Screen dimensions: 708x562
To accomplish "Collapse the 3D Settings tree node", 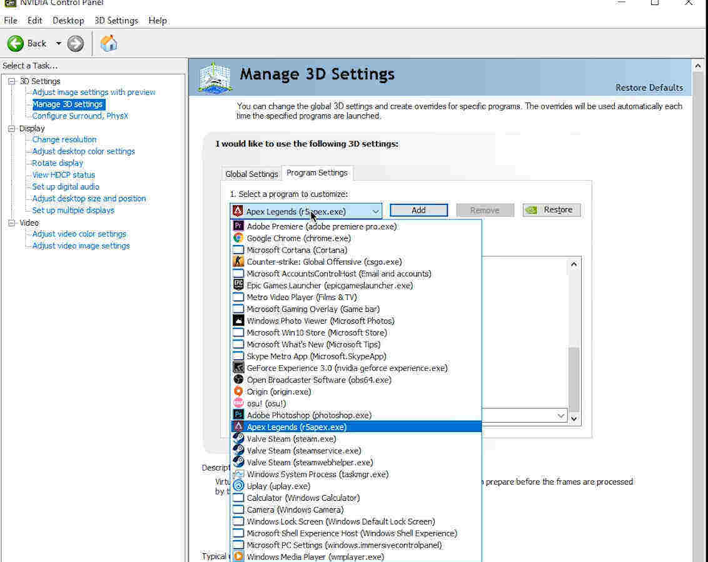I will point(11,81).
